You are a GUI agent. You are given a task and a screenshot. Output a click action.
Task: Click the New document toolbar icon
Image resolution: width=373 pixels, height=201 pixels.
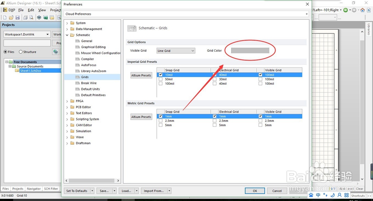click(x=5, y=17)
